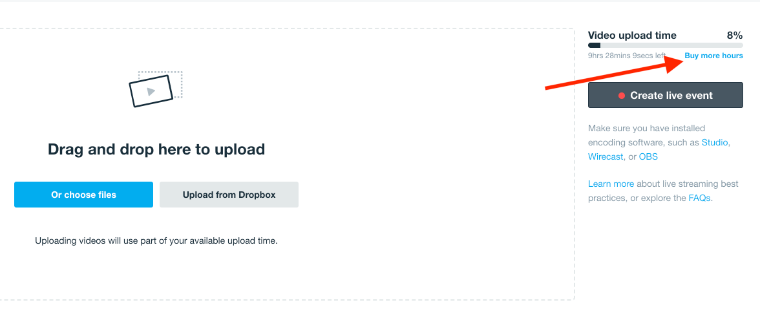Viewport: 760px width, 309px height.
Task: Start a new event with Create live event
Action: [665, 95]
